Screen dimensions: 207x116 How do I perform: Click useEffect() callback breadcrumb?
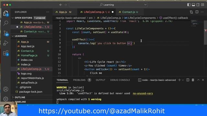coord(174,18)
